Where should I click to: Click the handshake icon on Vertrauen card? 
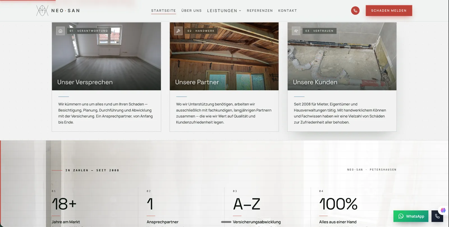pyautogui.click(x=296, y=31)
